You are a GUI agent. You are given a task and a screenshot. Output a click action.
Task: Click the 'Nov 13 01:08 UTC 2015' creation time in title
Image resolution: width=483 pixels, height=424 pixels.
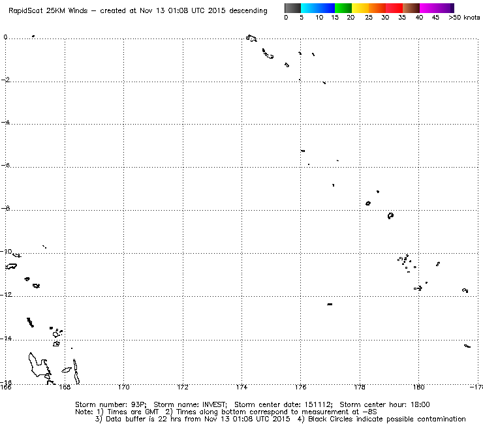point(183,11)
